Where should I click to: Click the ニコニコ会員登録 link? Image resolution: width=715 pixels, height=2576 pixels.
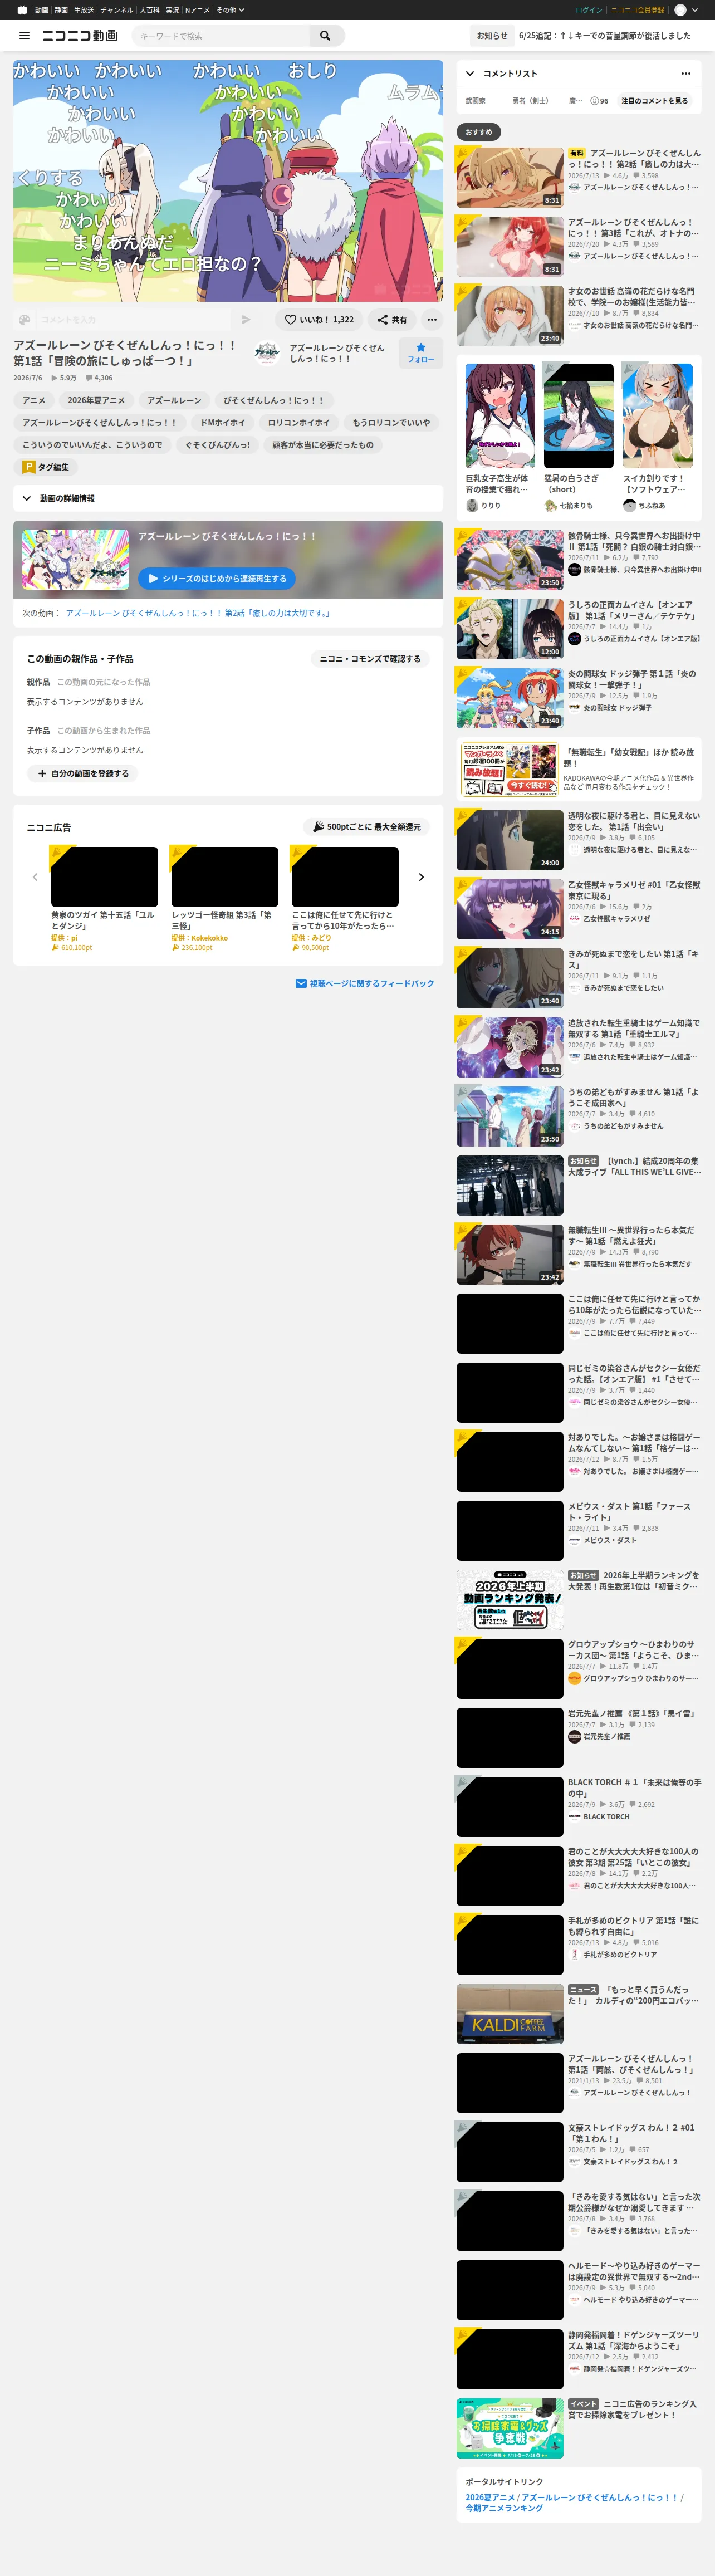638,10
